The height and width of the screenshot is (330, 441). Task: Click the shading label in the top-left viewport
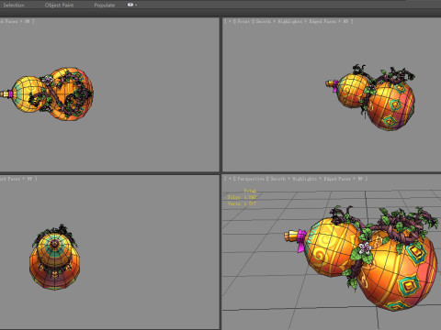[17, 21]
